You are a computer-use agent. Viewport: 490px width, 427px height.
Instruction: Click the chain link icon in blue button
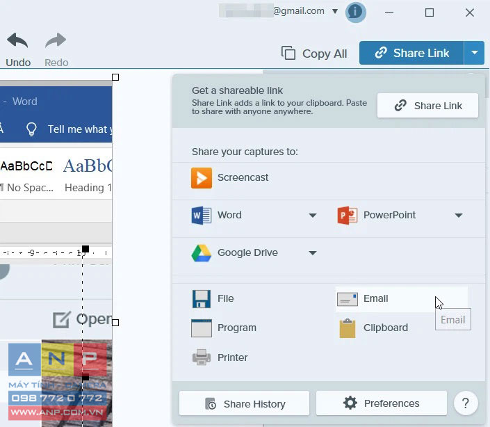click(381, 53)
